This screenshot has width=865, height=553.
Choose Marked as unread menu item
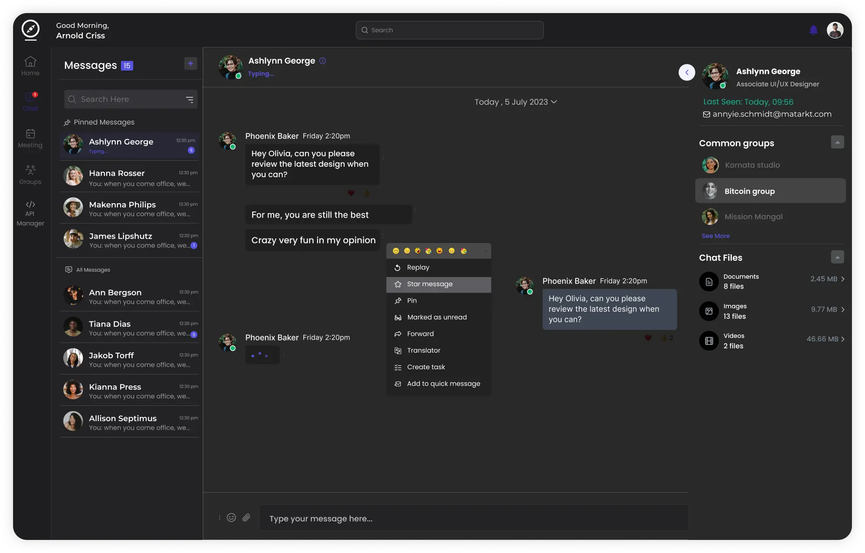point(439,317)
